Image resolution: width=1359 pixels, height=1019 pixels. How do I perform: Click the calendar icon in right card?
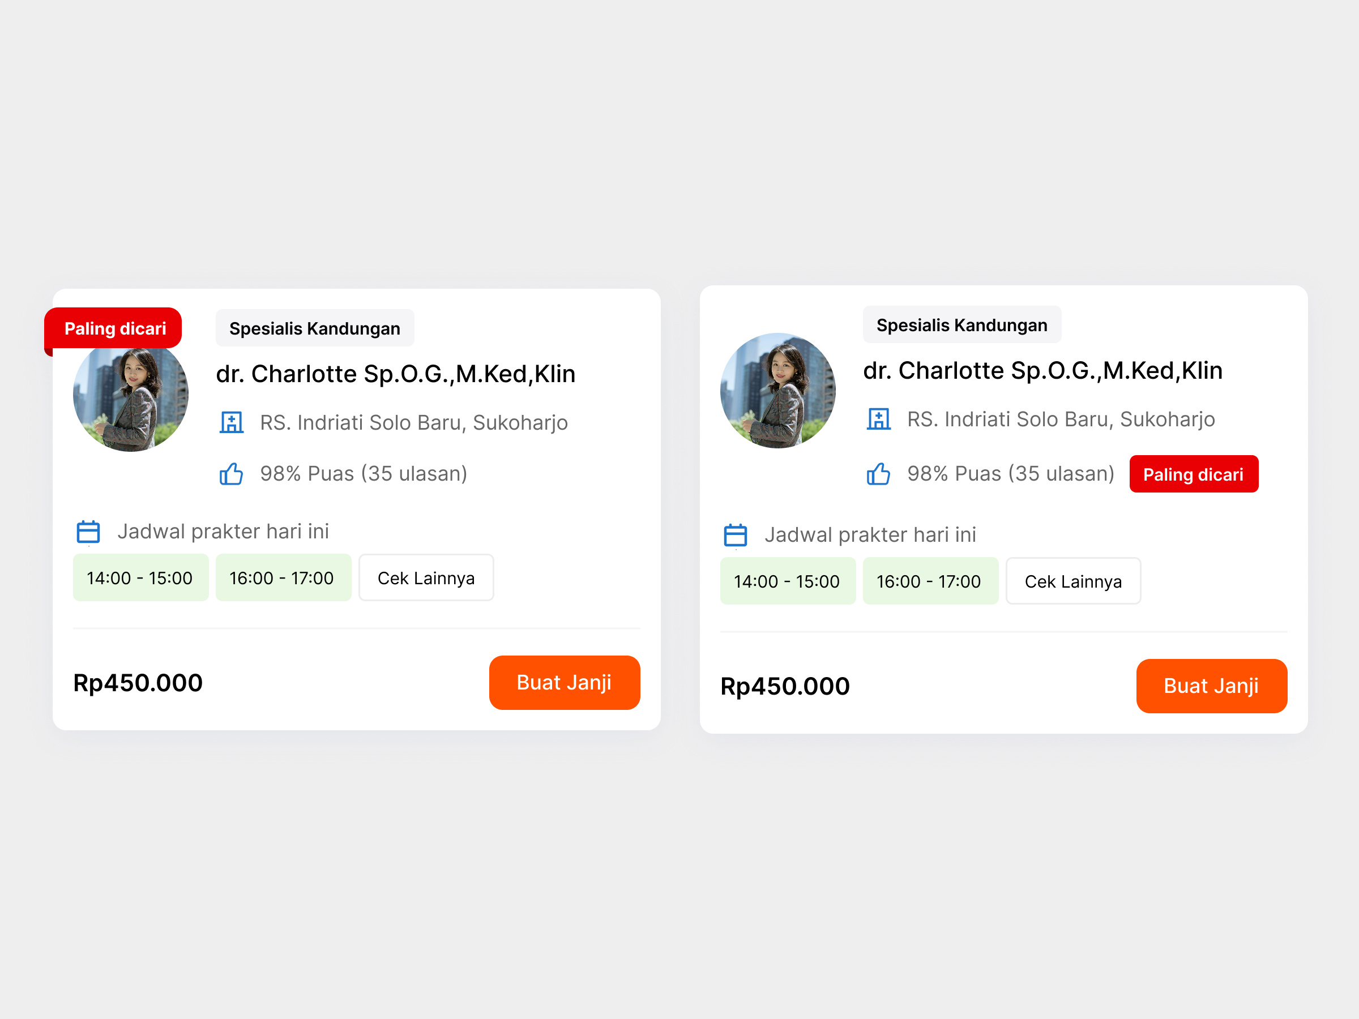click(x=736, y=535)
